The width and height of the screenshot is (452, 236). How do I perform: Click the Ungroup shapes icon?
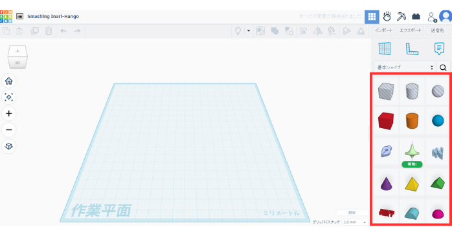click(x=289, y=31)
